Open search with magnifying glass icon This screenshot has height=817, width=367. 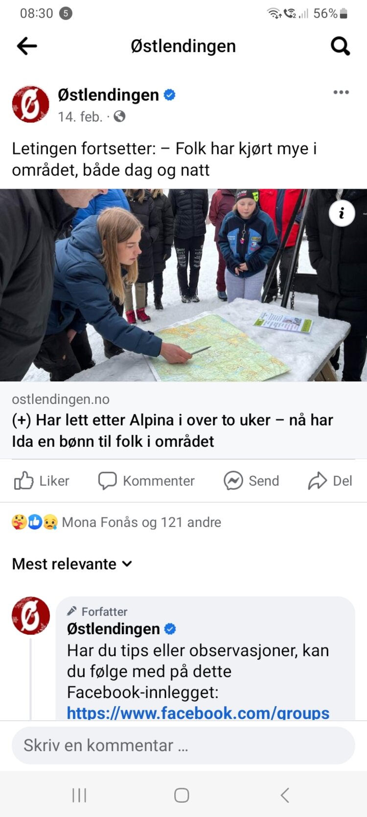coord(340,46)
